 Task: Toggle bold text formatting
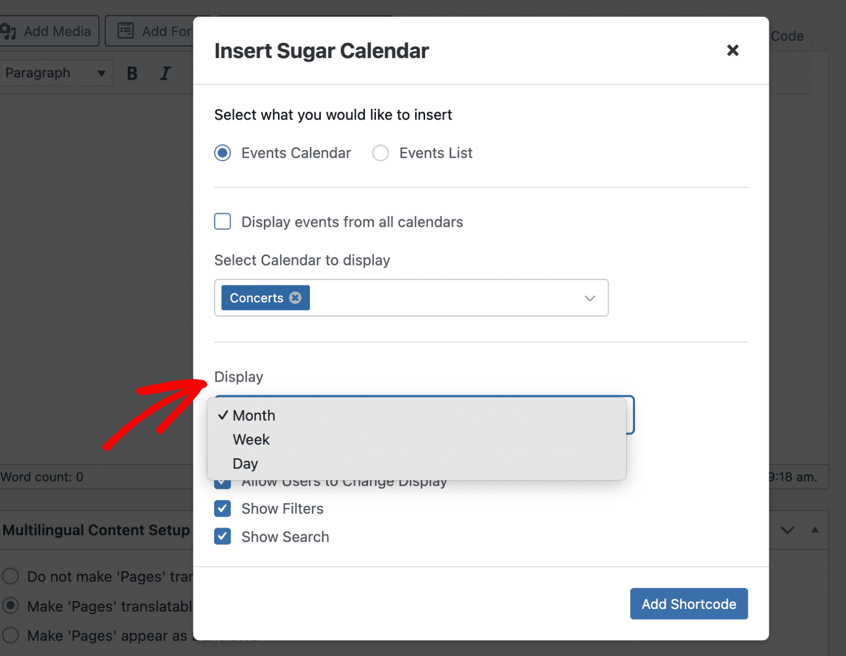coord(132,73)
